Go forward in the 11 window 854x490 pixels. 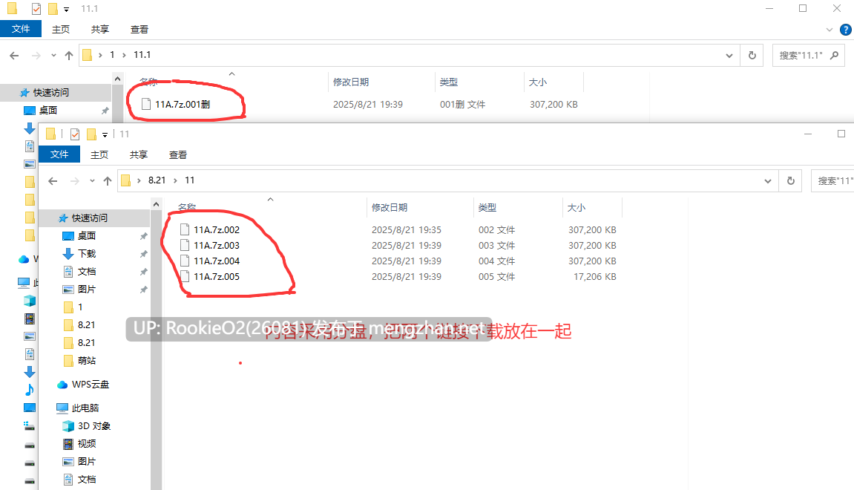tap(75, 181)
